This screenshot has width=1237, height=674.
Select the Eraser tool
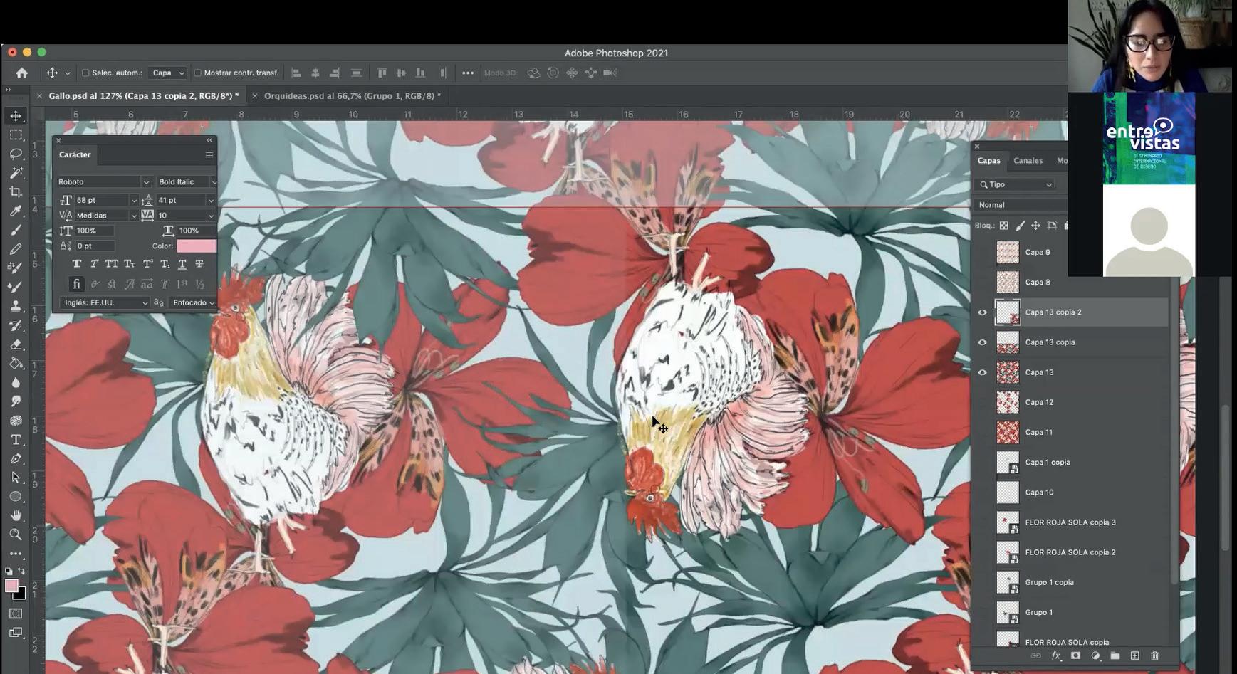point(16,344)
